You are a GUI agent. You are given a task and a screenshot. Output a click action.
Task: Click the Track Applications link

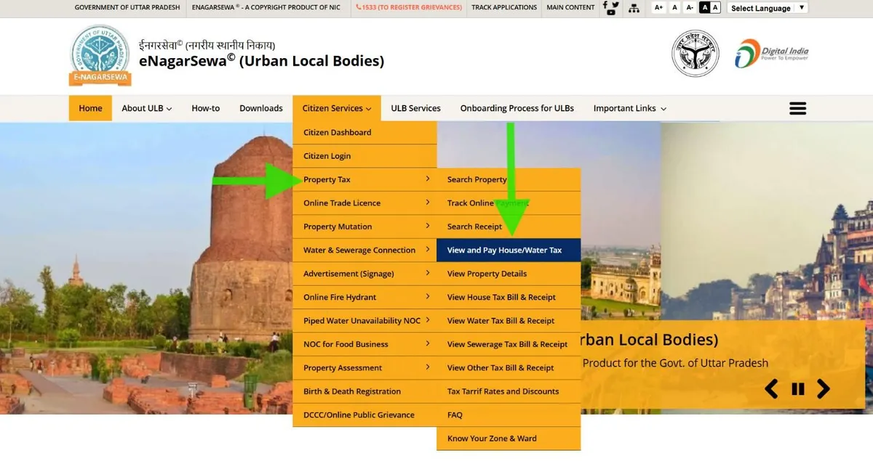point(503,7)
